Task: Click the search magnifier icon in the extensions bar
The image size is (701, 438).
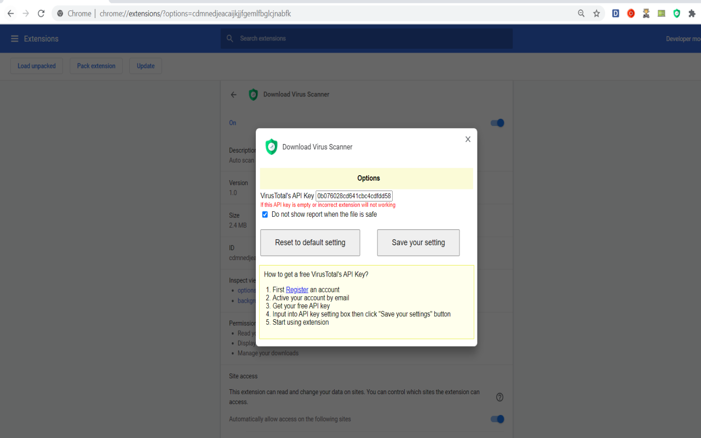Action: pyautogui.click(x=230, y=39)
